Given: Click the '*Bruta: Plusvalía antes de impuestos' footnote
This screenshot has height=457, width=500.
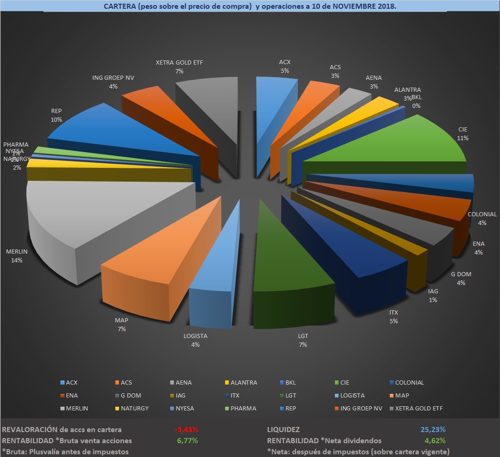Looking at the screenshot, I should [x=65, y=451].
